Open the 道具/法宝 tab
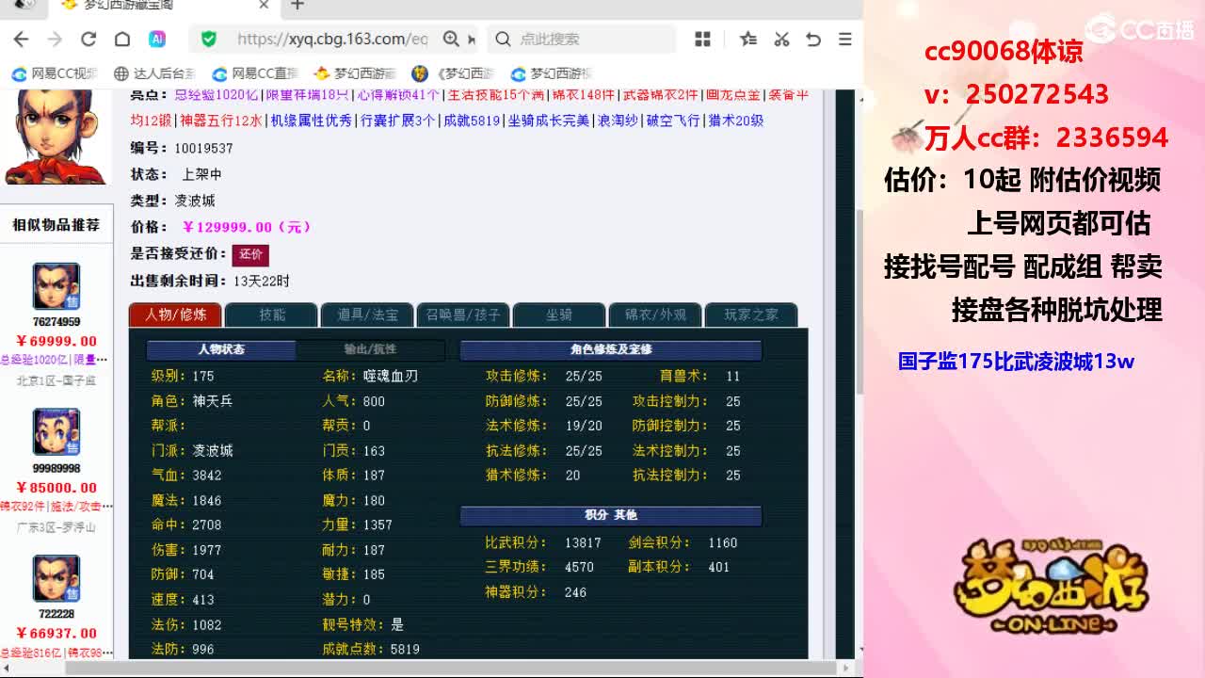This screenshot has width=1205, height=678. pyautogui.click(x=367, y=315)
